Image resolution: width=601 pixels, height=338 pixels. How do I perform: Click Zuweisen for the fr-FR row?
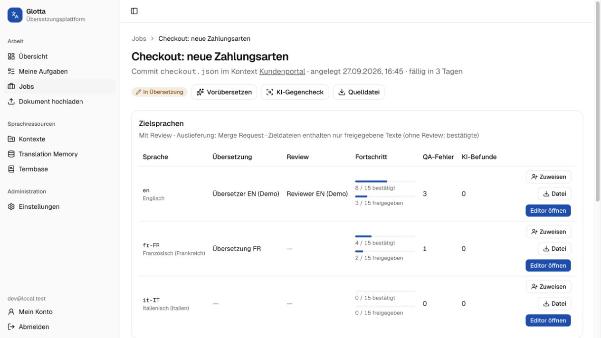tap(549, 232)
